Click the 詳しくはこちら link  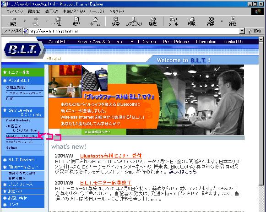pyautogui.click(x=183, y=172)
